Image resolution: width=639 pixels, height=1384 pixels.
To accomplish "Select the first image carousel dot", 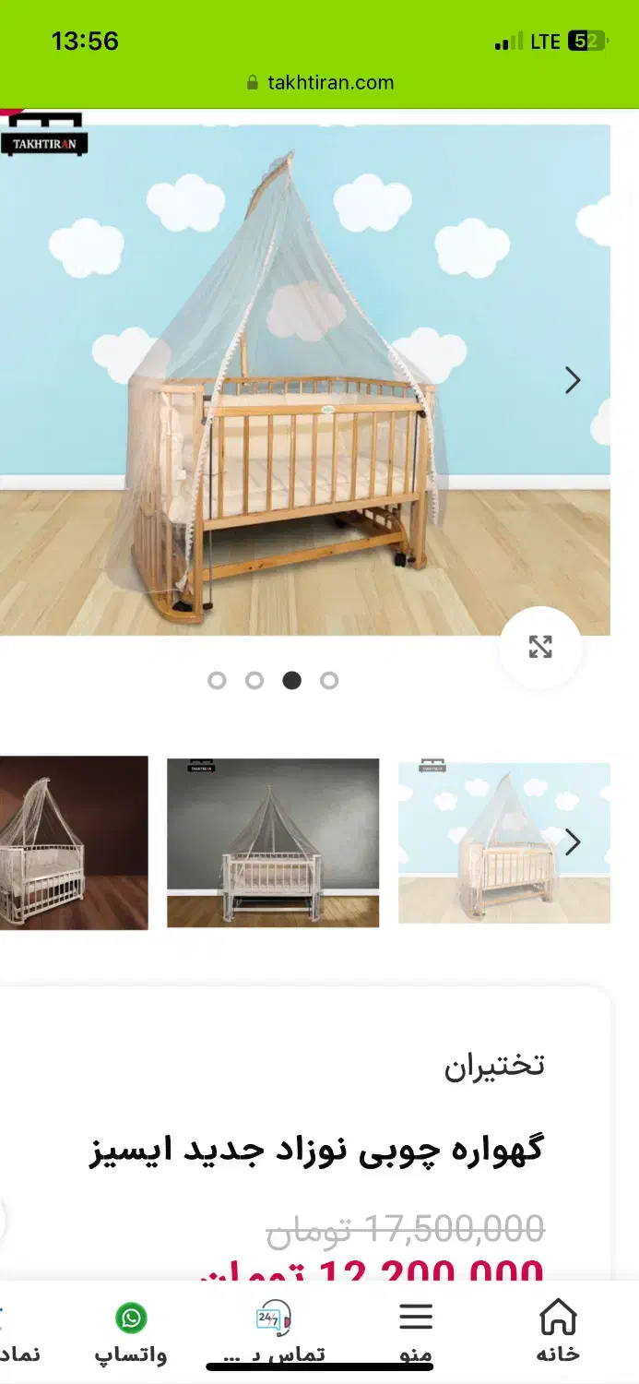I will [x=217, y=681].
